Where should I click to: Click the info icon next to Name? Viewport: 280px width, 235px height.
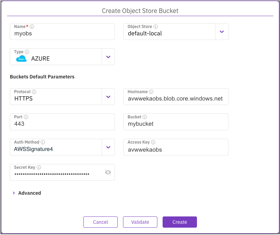coord(32,27)
